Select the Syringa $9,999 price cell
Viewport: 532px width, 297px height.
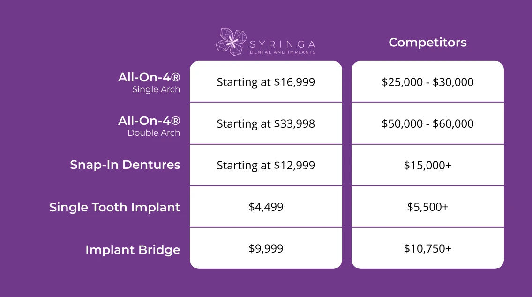point(266,248)
